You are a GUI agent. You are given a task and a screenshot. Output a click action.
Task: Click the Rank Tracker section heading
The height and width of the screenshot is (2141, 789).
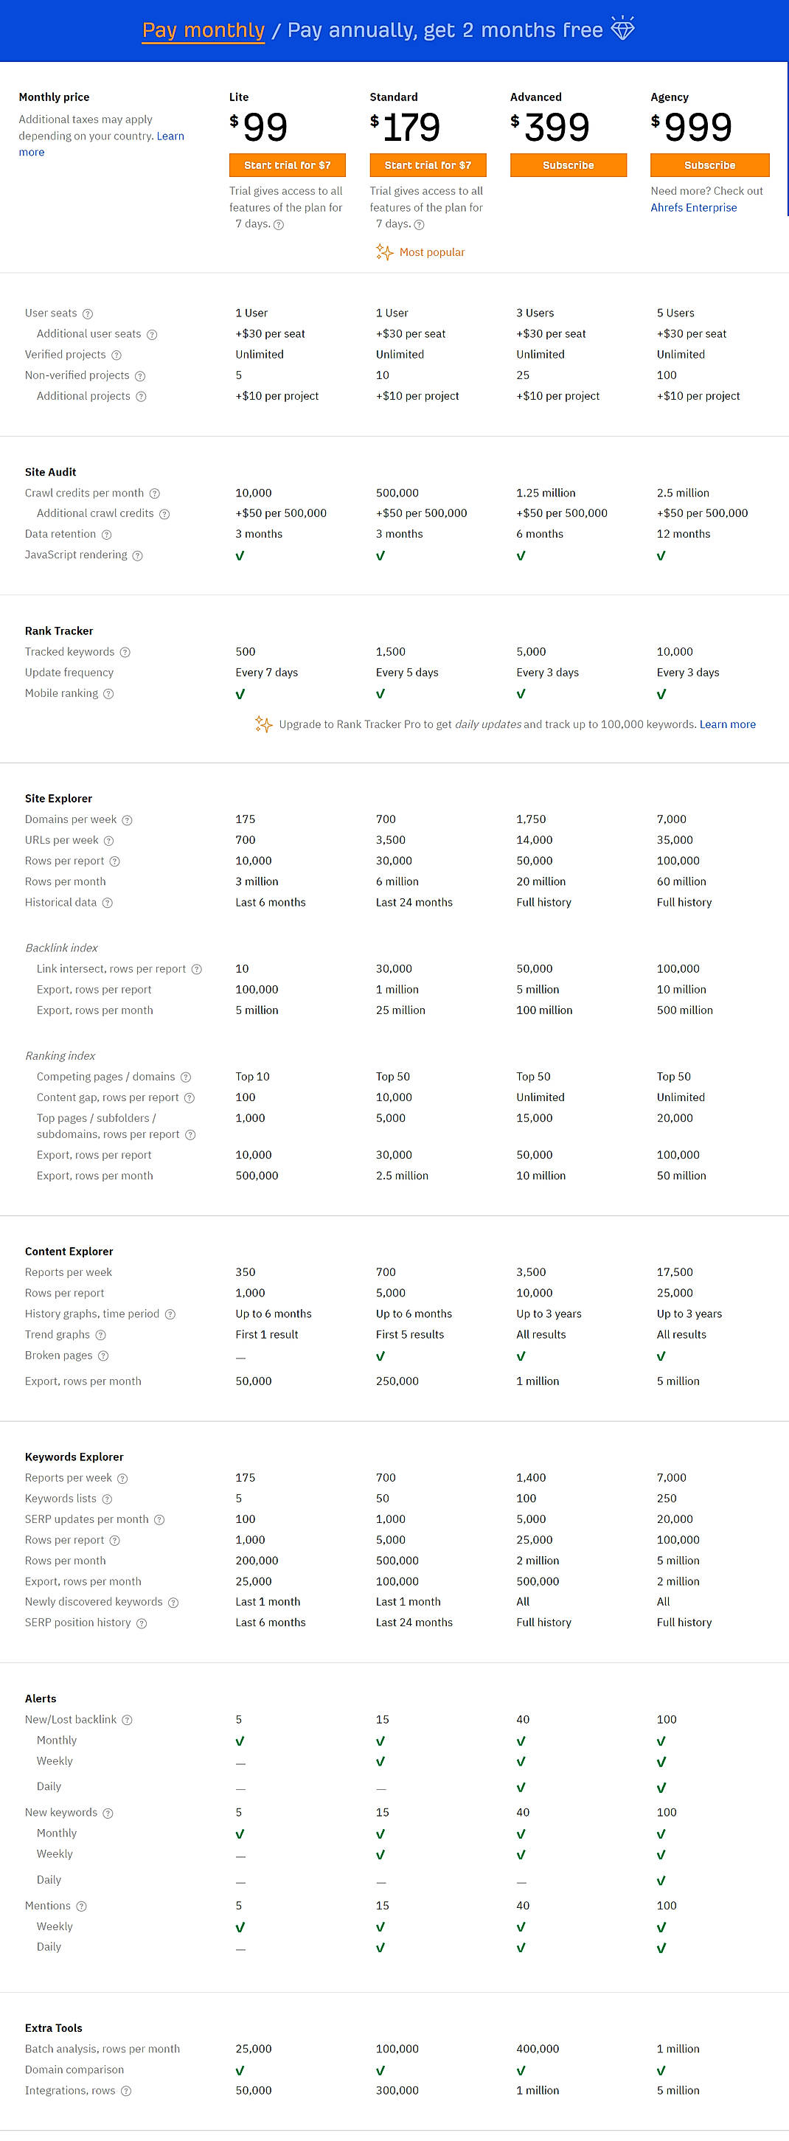59,631
